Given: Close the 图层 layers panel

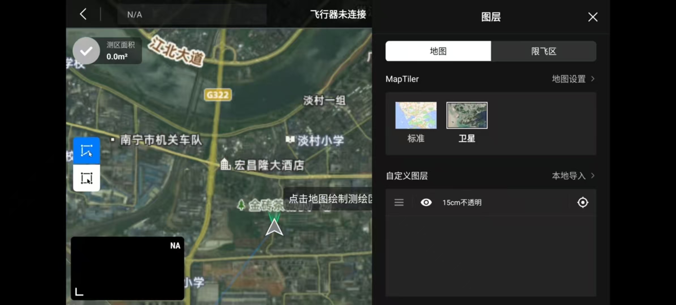Looking at the screenshot, I should pyautogui.click(x=592, y=17).
